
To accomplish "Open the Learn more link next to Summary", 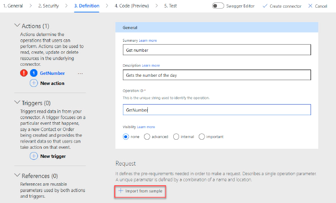I will 148,40.
